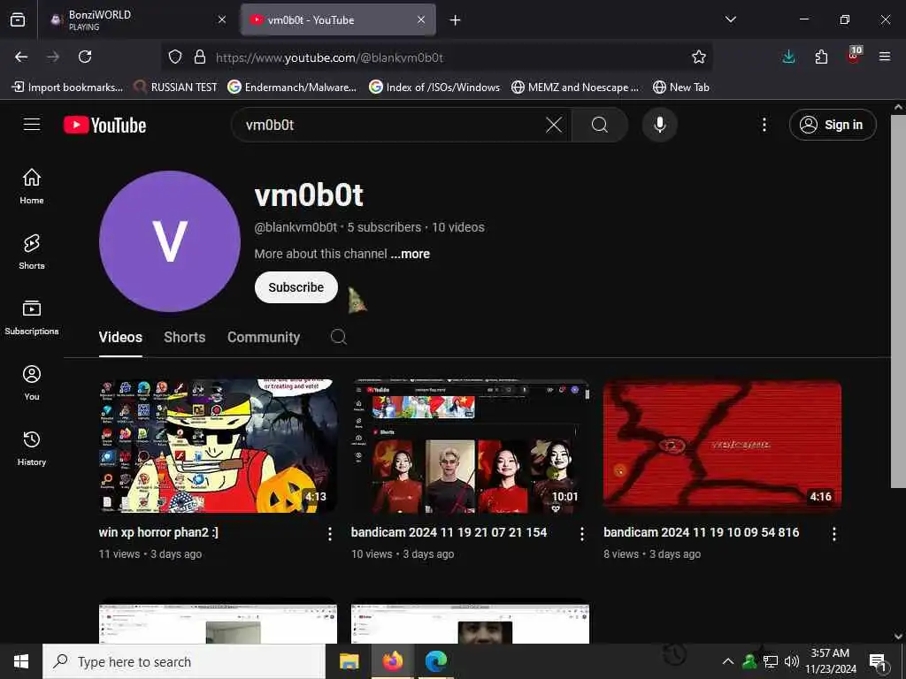Image resolution: width=906 pixels, height=679 pixels.
Task: Open the RUSSIAN TEST bookmark
Action: pos(175,88)
